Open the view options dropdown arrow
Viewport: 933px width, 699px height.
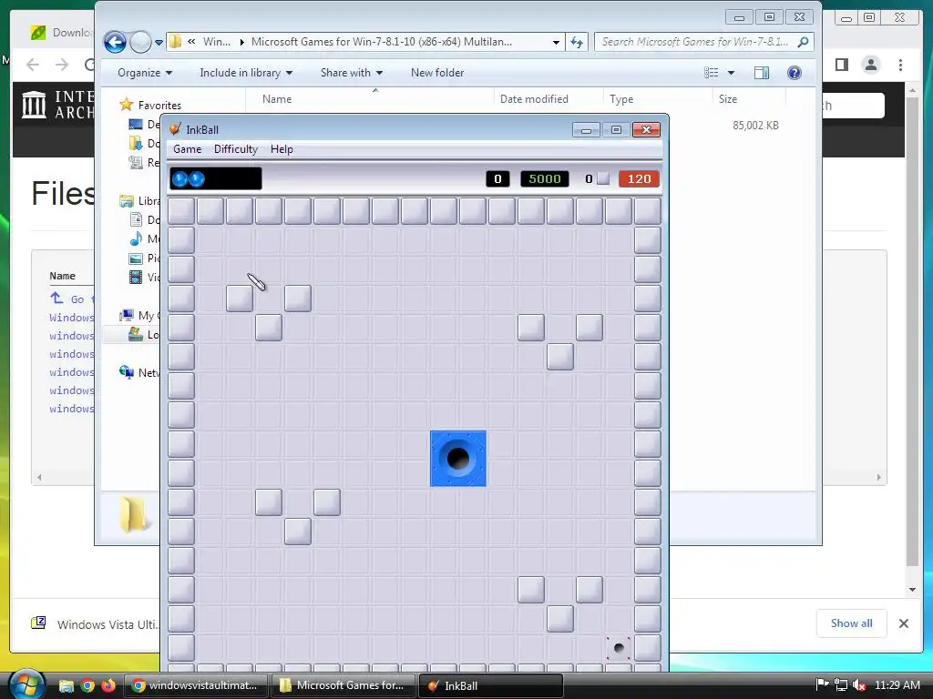click(732, 73)
